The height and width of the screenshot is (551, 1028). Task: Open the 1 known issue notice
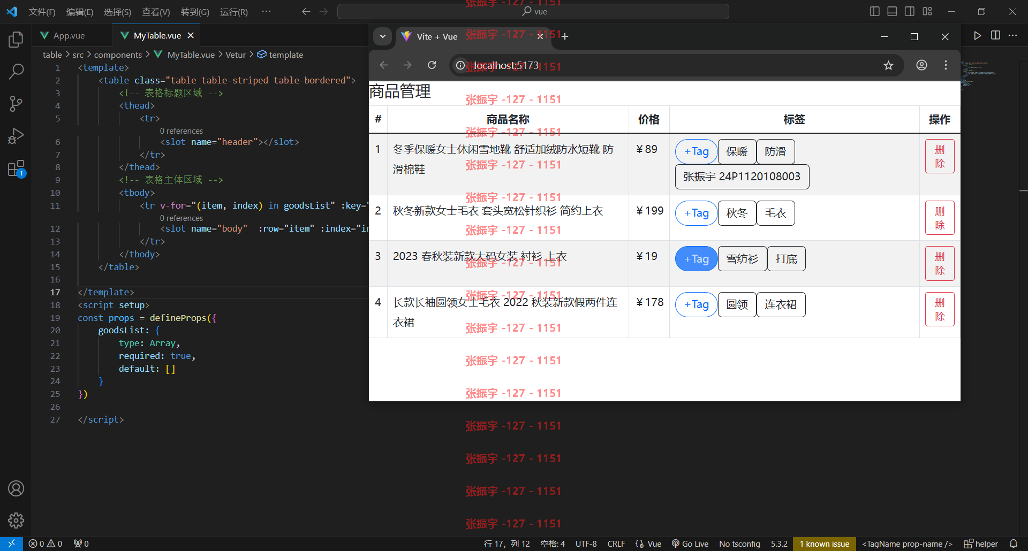coord(825,544)
